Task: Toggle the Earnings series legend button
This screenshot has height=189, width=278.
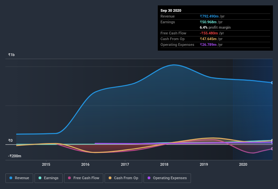Action: tap(48, 178)
